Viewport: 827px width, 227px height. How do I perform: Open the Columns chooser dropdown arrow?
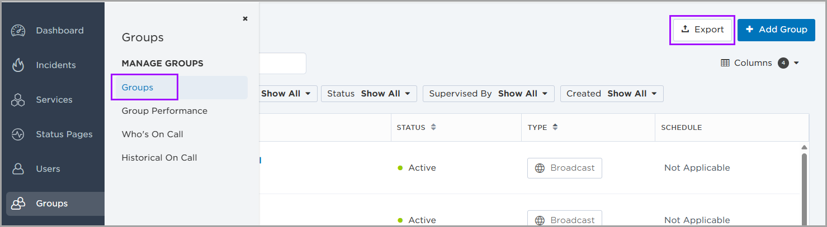point(796,63)
